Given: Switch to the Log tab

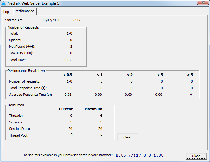Looking at the screenshot, I should click(x=6, y=12).
